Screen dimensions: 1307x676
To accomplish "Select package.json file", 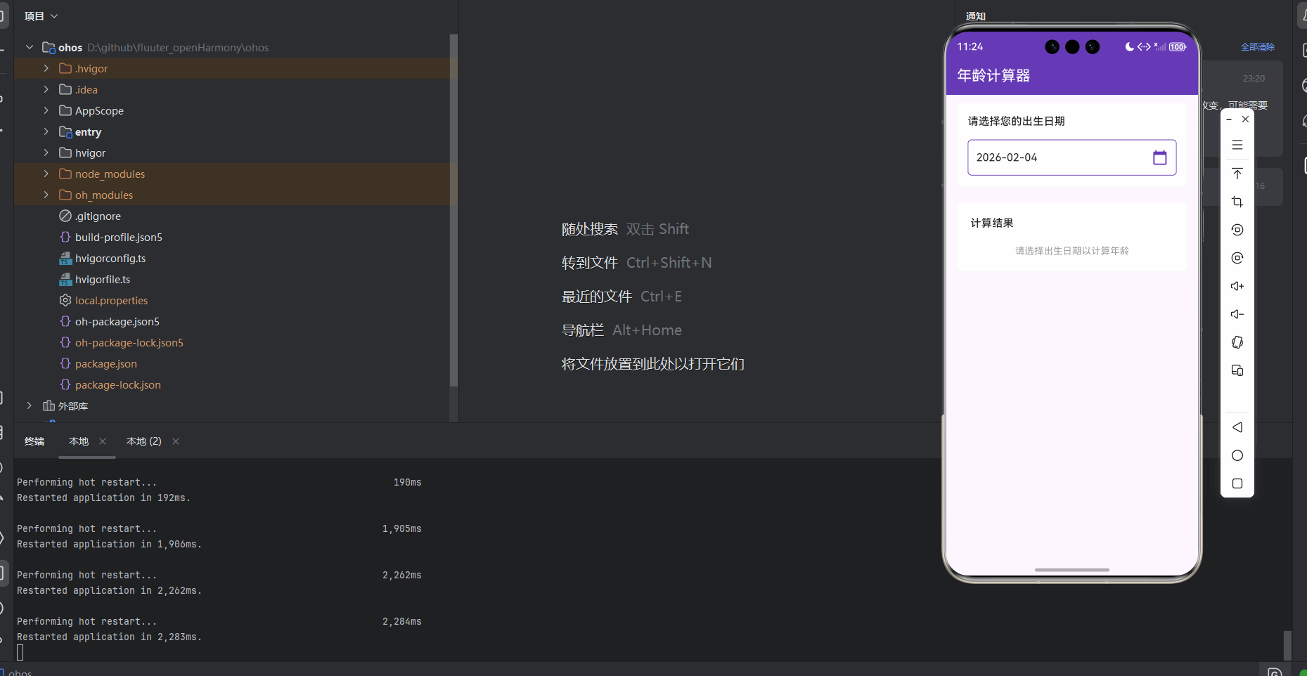I will (x=106, y=364).
